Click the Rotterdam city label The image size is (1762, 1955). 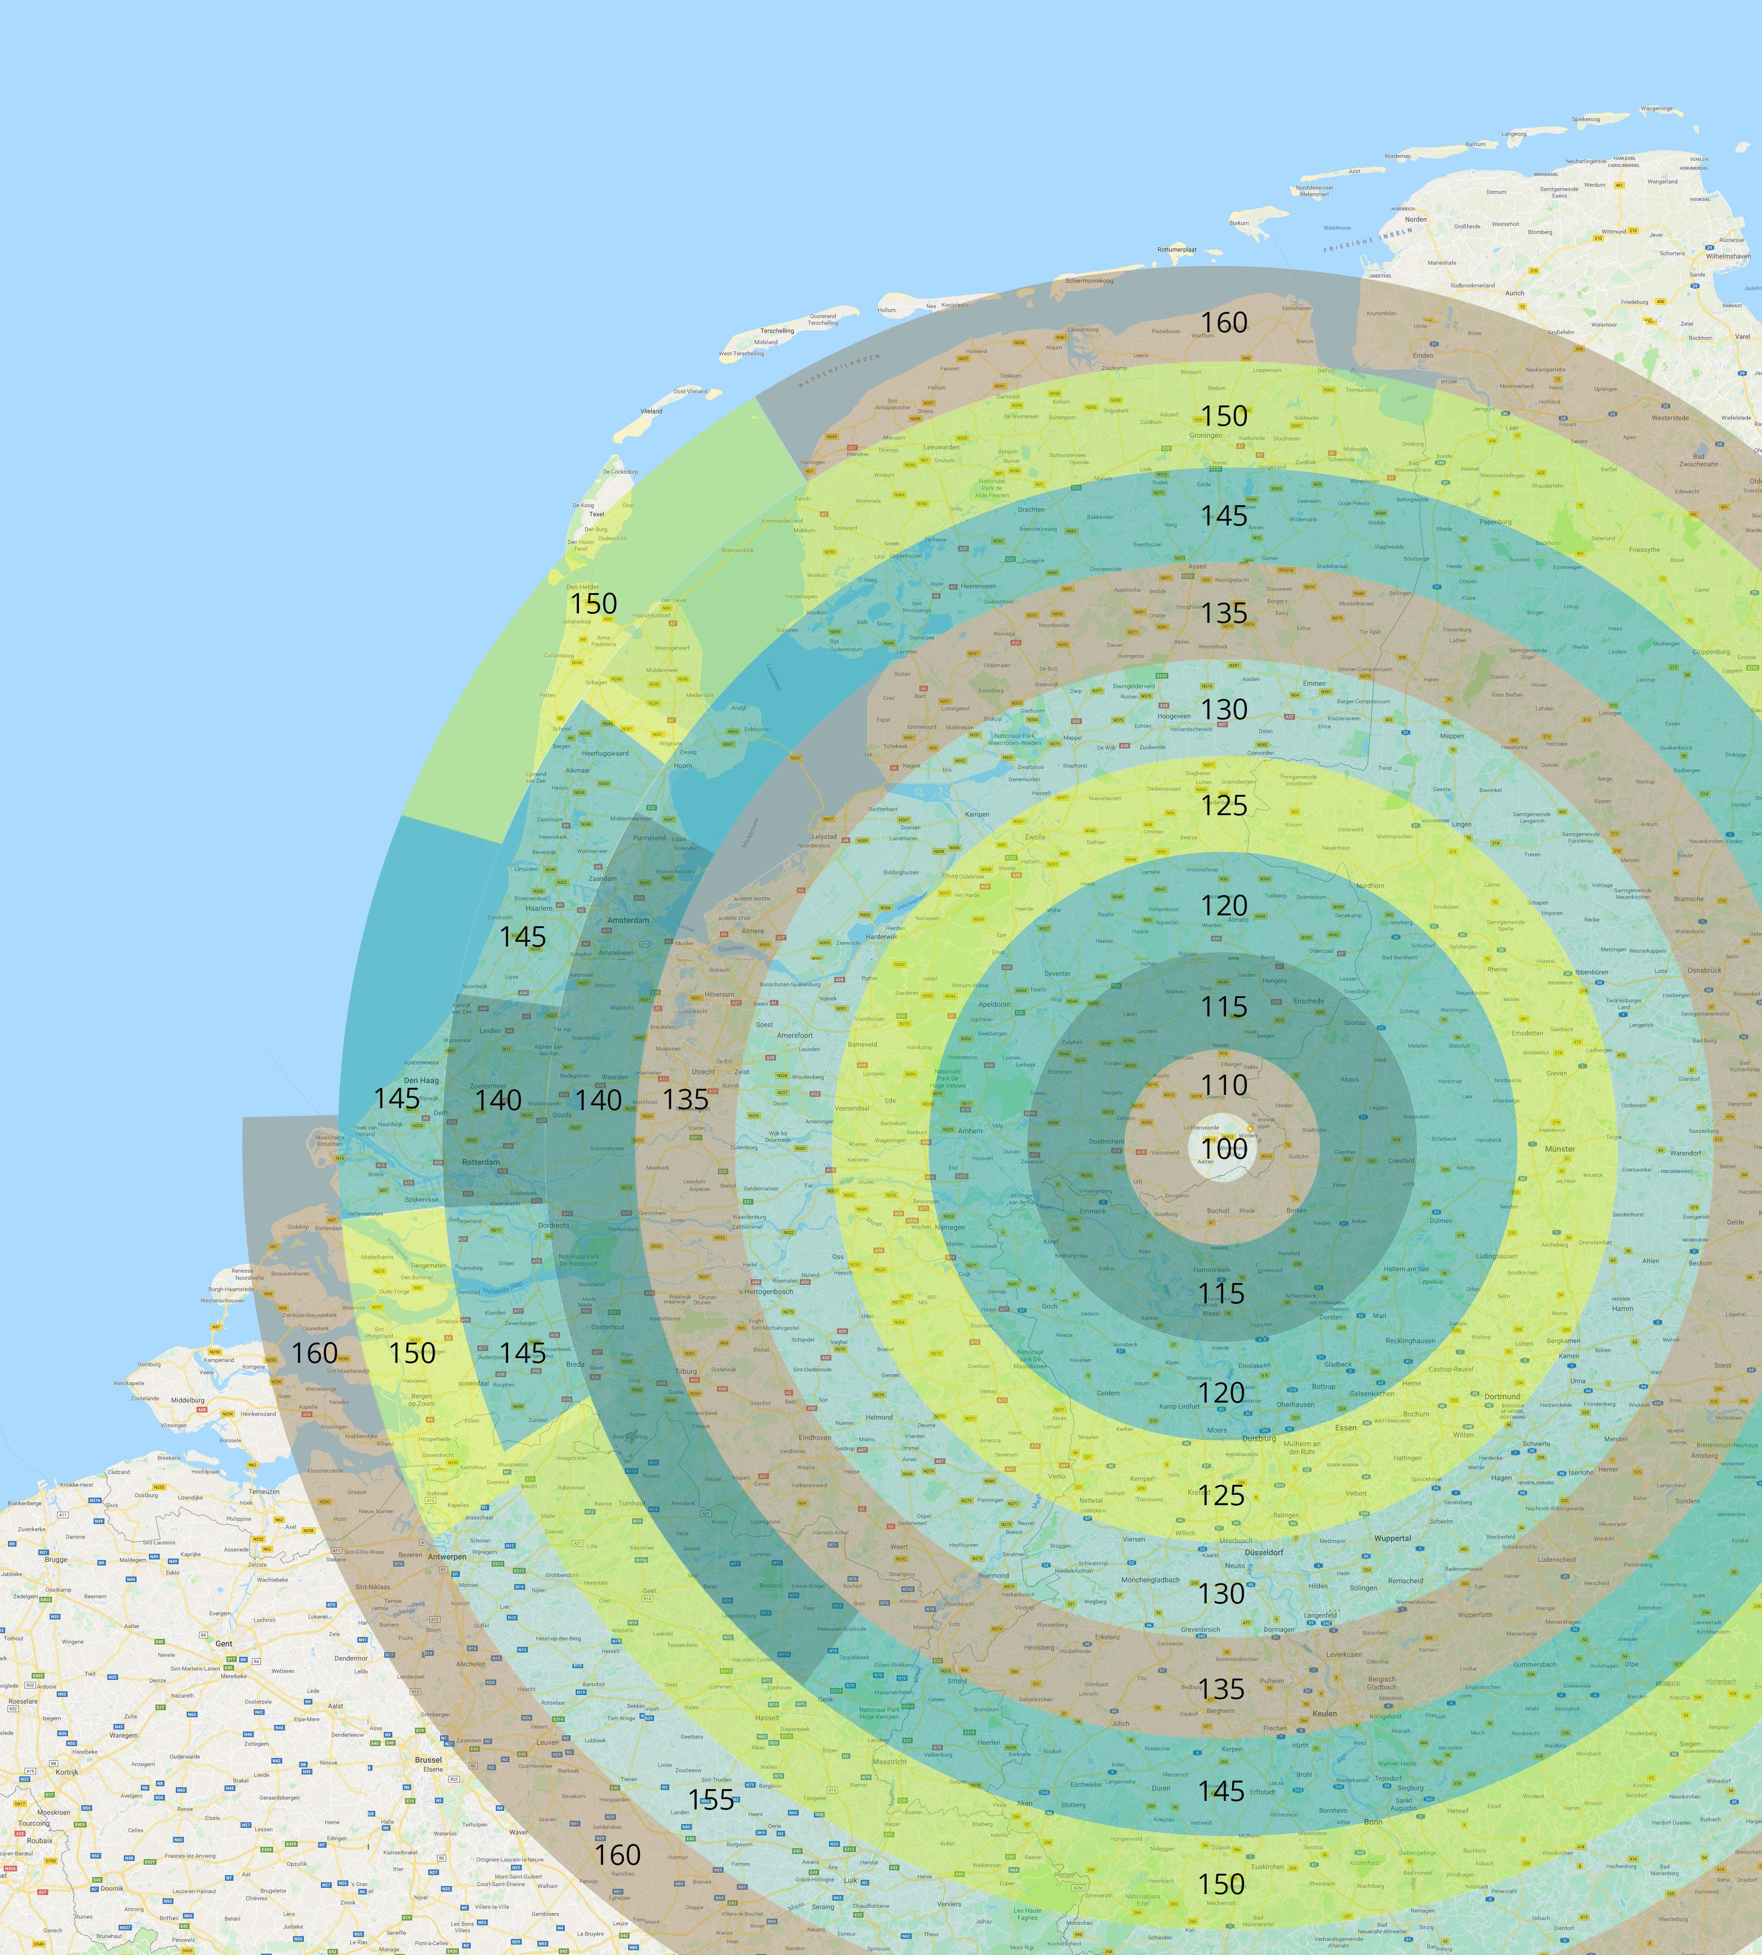(481, 1163)
